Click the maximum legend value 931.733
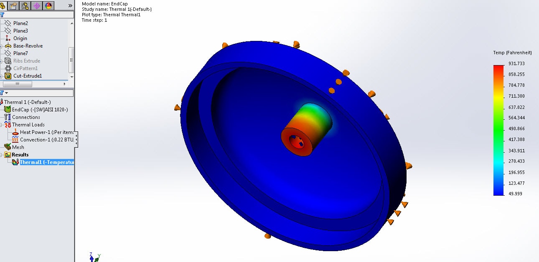The image size is (539, 262). [x=516, y=63]
